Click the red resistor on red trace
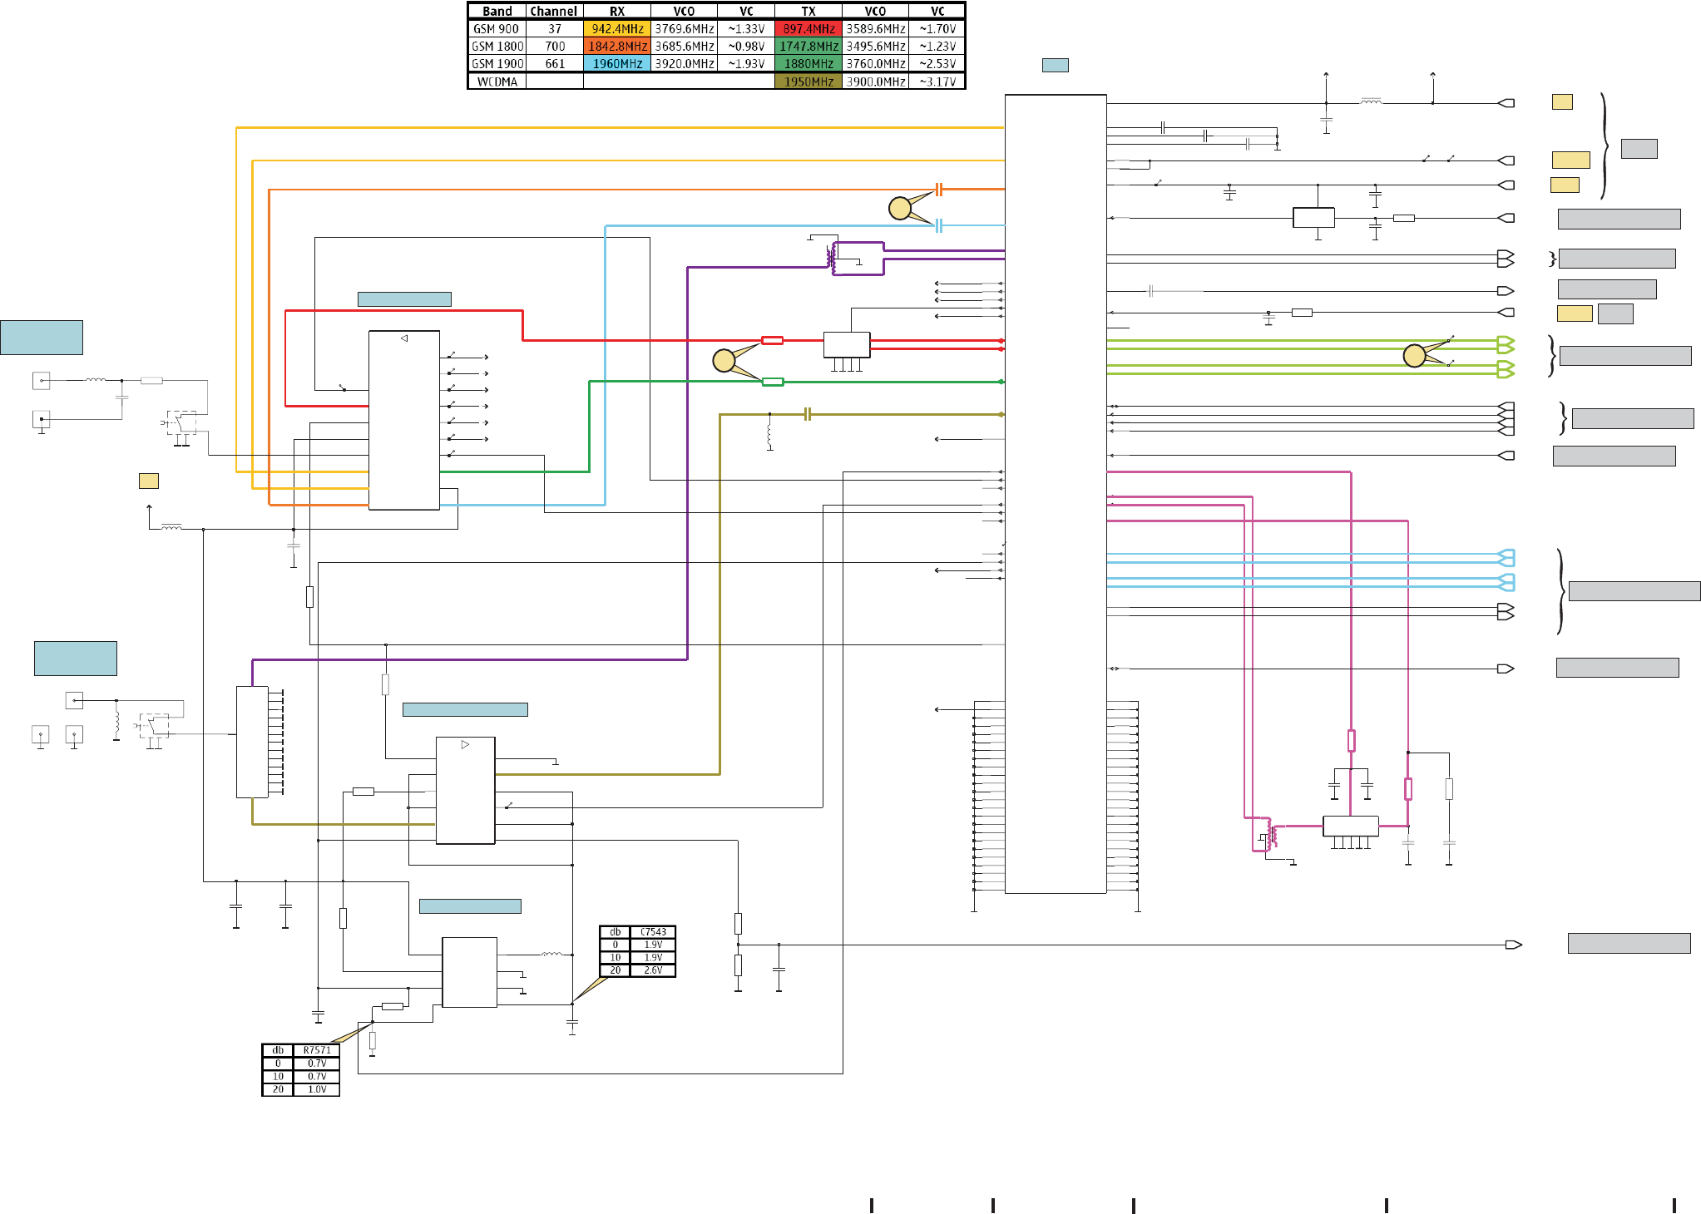The image size is (1701, 1214). pos(773,340)
